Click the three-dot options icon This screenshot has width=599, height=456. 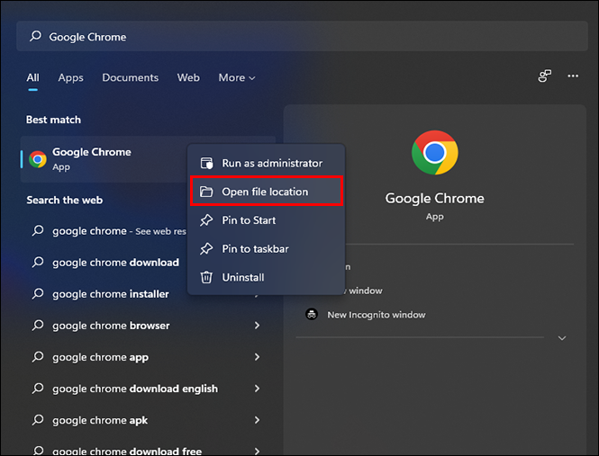click(573, 76)
